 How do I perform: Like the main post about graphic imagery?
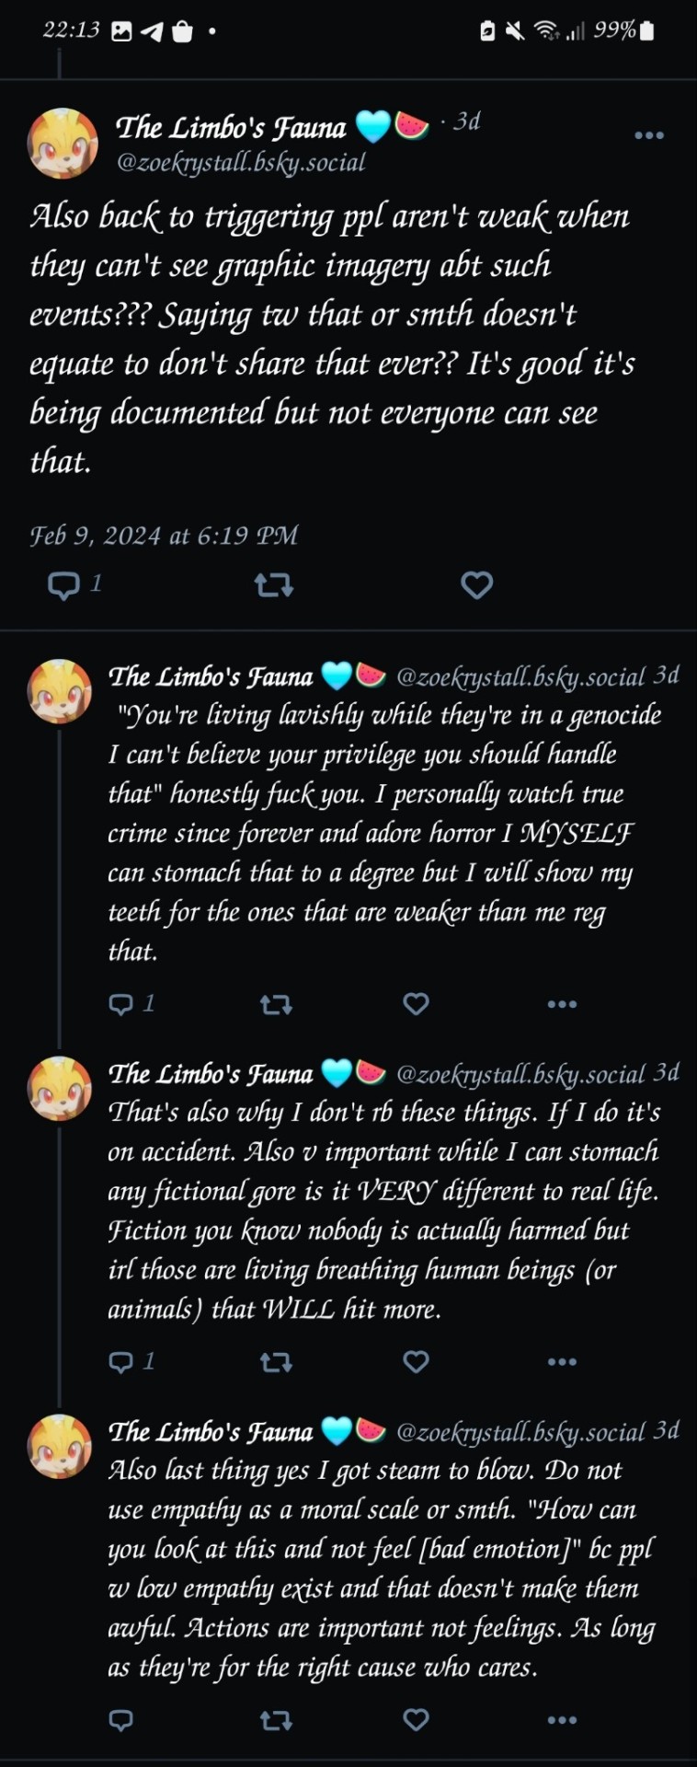coord(476,584)
